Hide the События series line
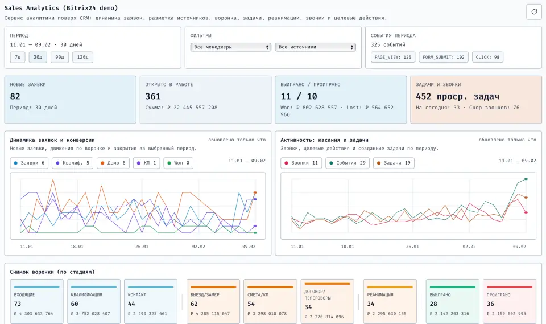 point(348,163)
